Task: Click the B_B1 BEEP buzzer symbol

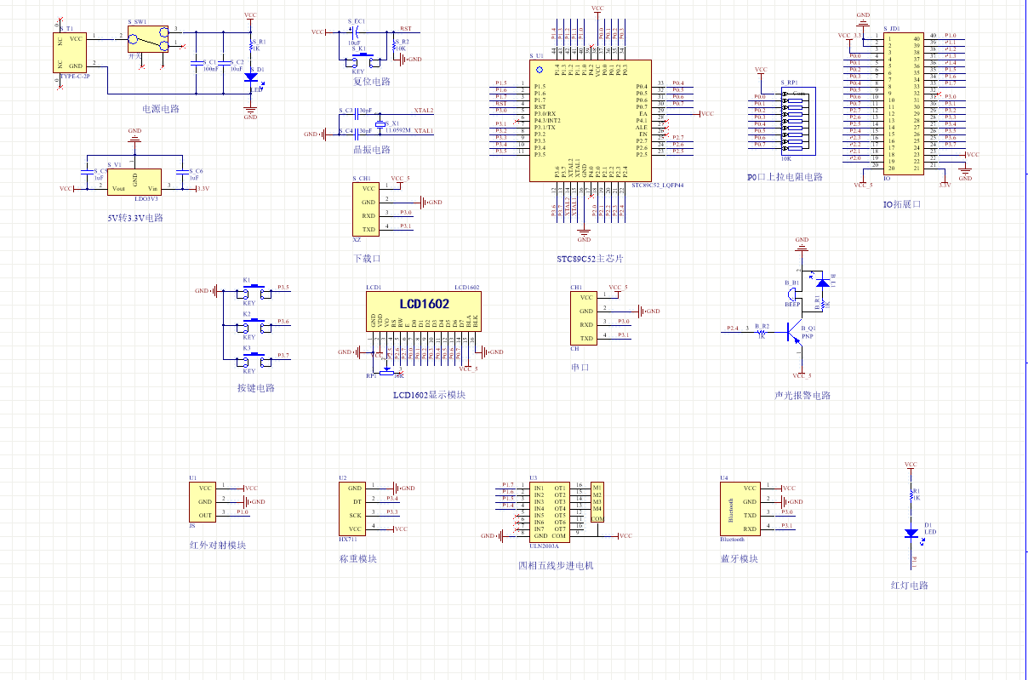Action: [791, 293]
